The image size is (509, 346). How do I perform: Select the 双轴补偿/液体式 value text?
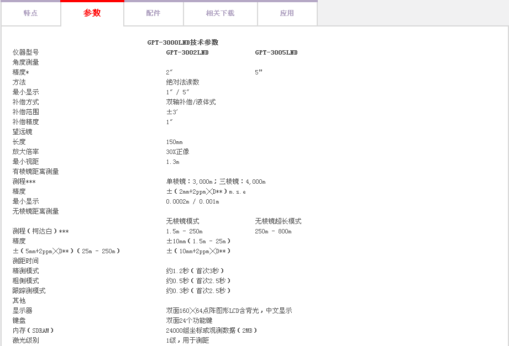pyautogui.click(x=191, y=102)
